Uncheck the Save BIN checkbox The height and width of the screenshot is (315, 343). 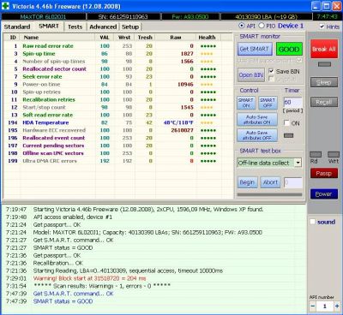point(271,71)
